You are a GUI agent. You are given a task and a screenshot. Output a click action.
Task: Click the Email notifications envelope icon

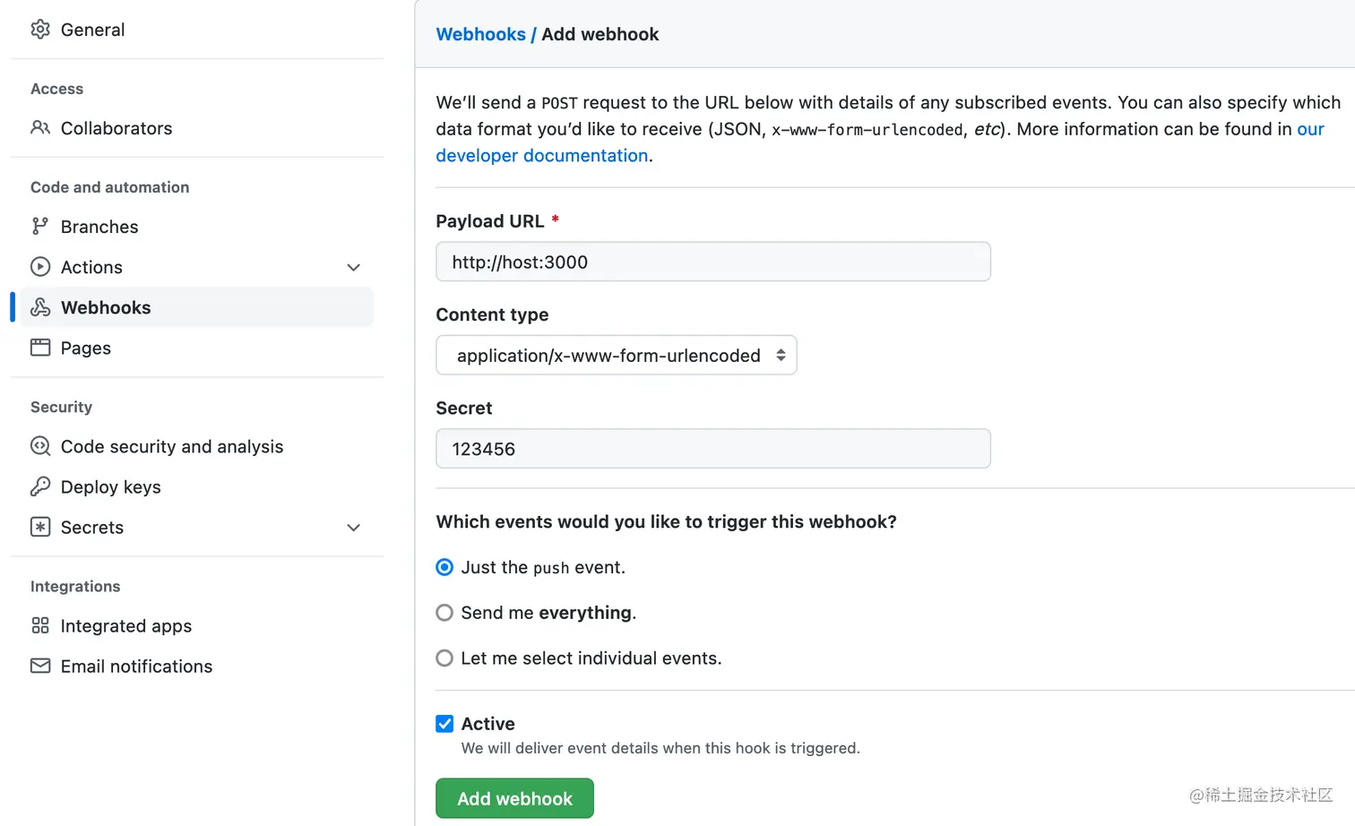point(40,666)
